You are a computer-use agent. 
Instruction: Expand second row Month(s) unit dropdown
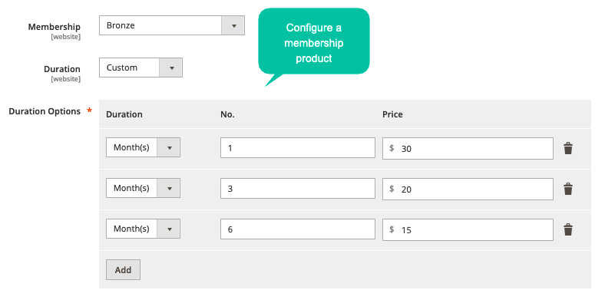(x=143, y=188)
